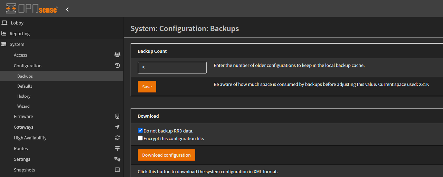Expand the Lobby menu section

point(17,23)
